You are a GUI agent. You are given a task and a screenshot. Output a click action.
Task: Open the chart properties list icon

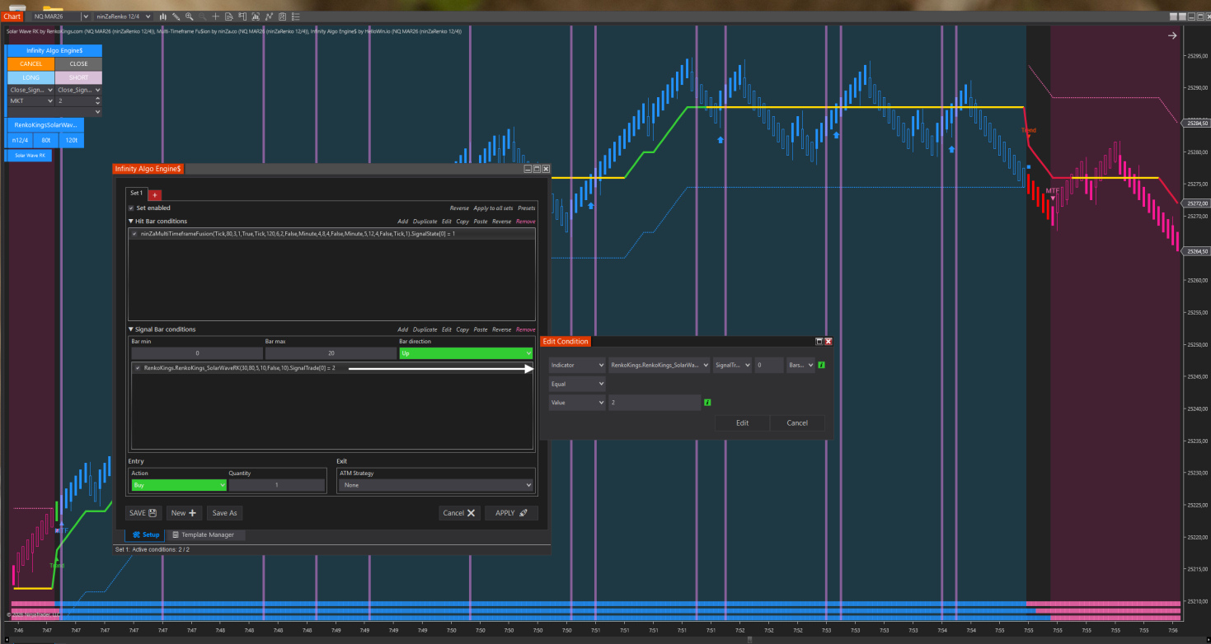pos(295,16)
